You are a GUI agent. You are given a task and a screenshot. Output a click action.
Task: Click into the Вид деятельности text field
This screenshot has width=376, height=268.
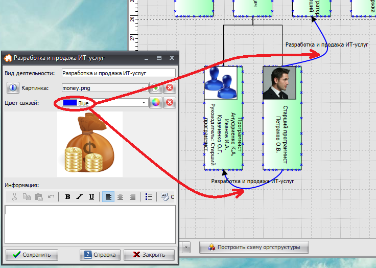(x=118, y=73)
